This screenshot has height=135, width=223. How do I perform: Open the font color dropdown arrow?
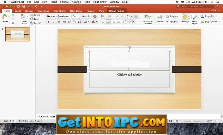click(x=96, y=22)
